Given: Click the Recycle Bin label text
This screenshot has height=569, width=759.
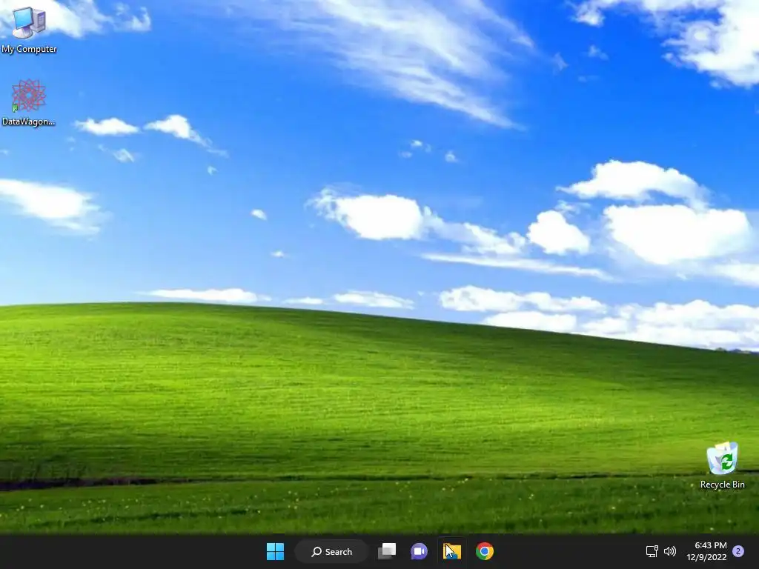Looking at the screenshot, I should click(x=722, y=485).
